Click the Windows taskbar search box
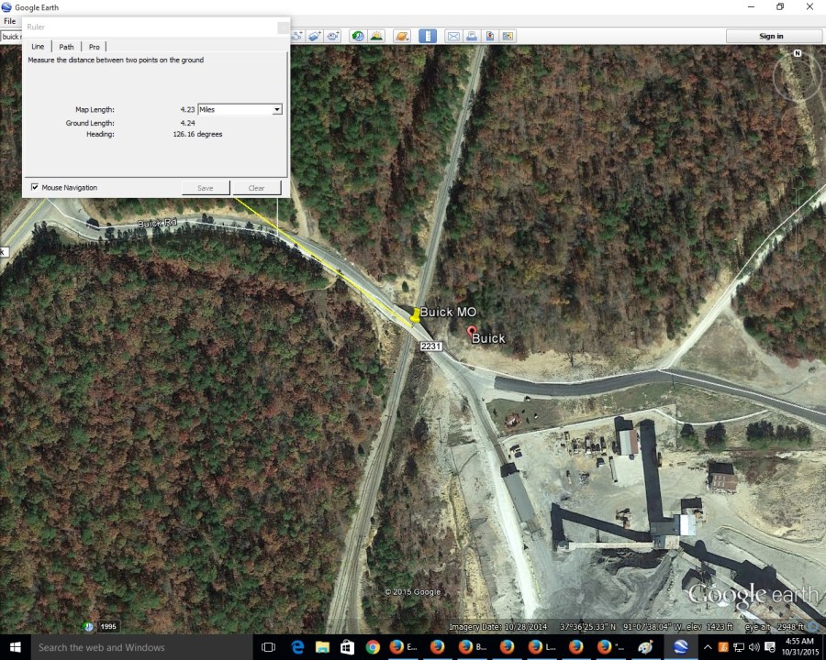 (x=138, y=647)
